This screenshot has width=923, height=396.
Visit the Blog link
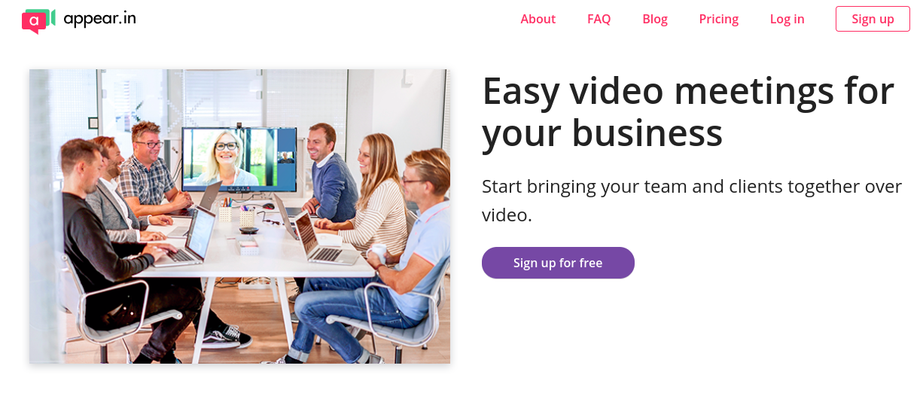coord(655,19)
